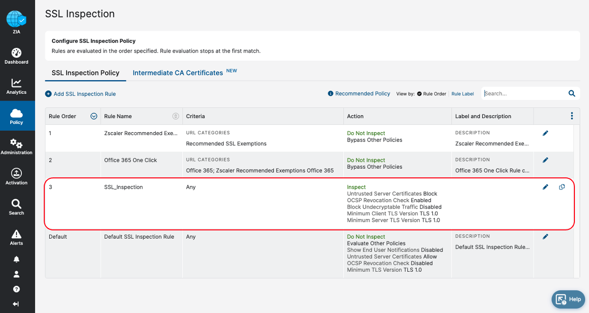Viewport: 589px width, 313px height.
Task: Duplicate the SSL_Inspection rule using the copy icon
Action: point(562,187)
